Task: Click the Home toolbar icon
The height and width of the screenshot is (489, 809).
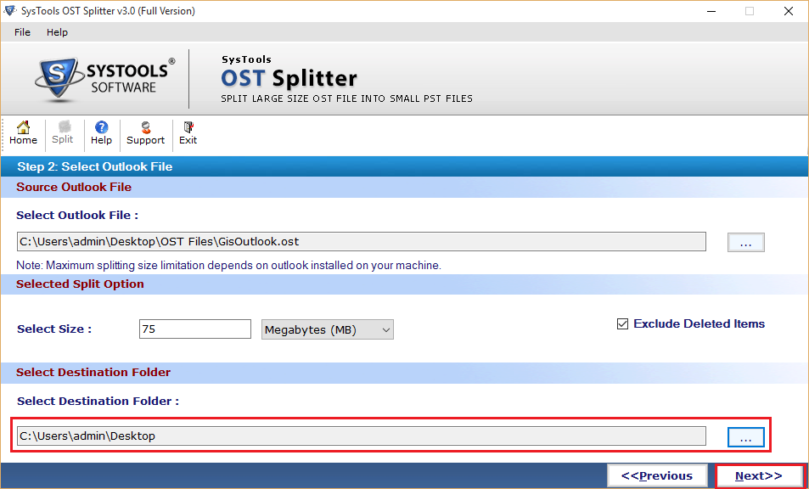Action: 23,133
